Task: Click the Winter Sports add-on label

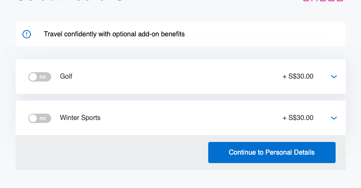Action: [x=80, y=118]
